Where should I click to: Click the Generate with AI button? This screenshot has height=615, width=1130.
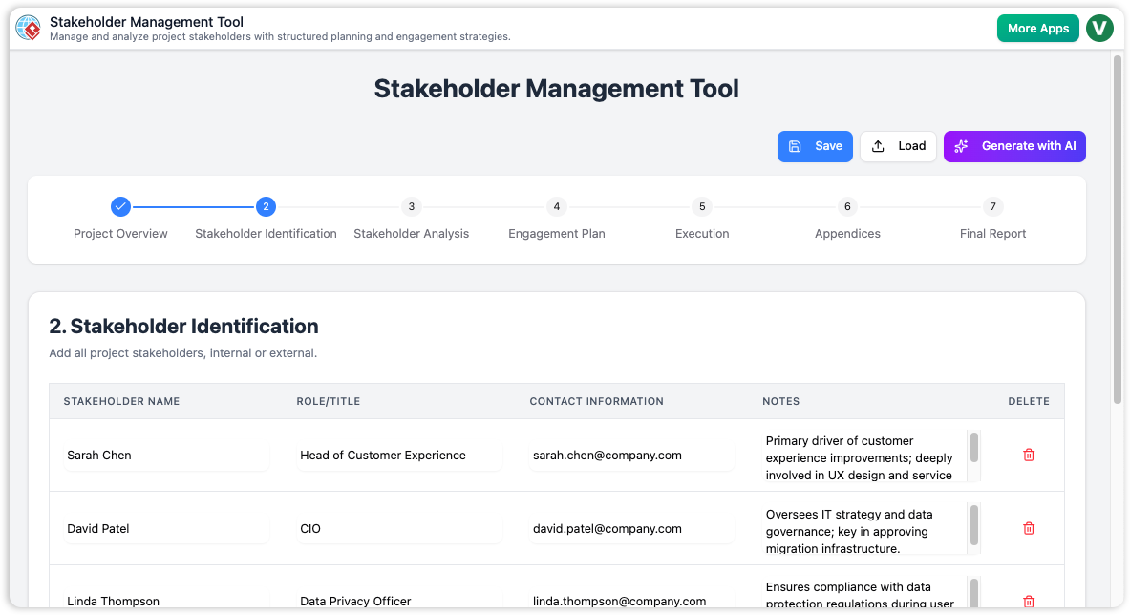(x=1014, y=146)
